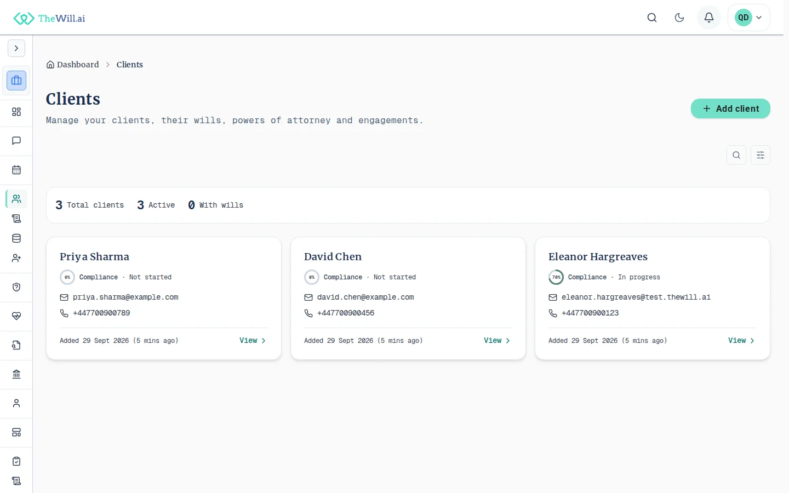The width and height of the screenshot is (789, 493).
Task: Select the clients people icon in sidebar
Action: click(16, 199)
